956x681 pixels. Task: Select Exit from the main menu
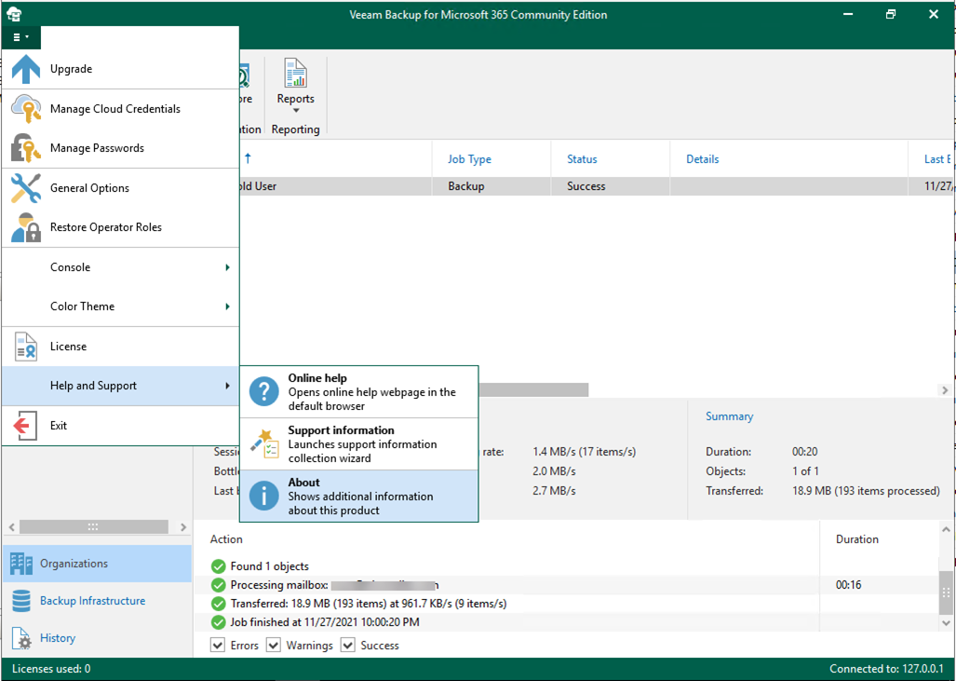coord(120,426)
